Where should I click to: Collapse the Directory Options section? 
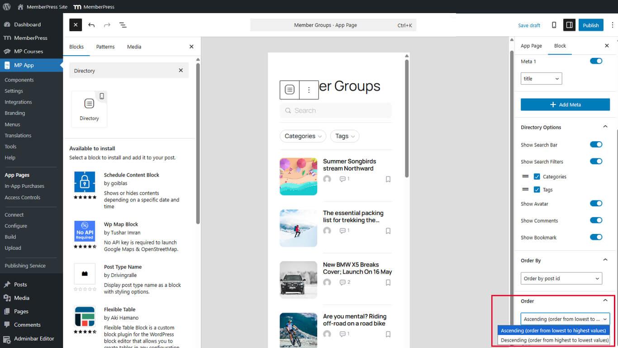(x=605, y=127)
